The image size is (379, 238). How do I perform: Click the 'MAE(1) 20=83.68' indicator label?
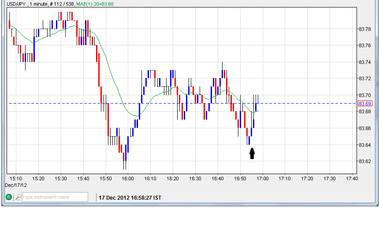point(95,4)
